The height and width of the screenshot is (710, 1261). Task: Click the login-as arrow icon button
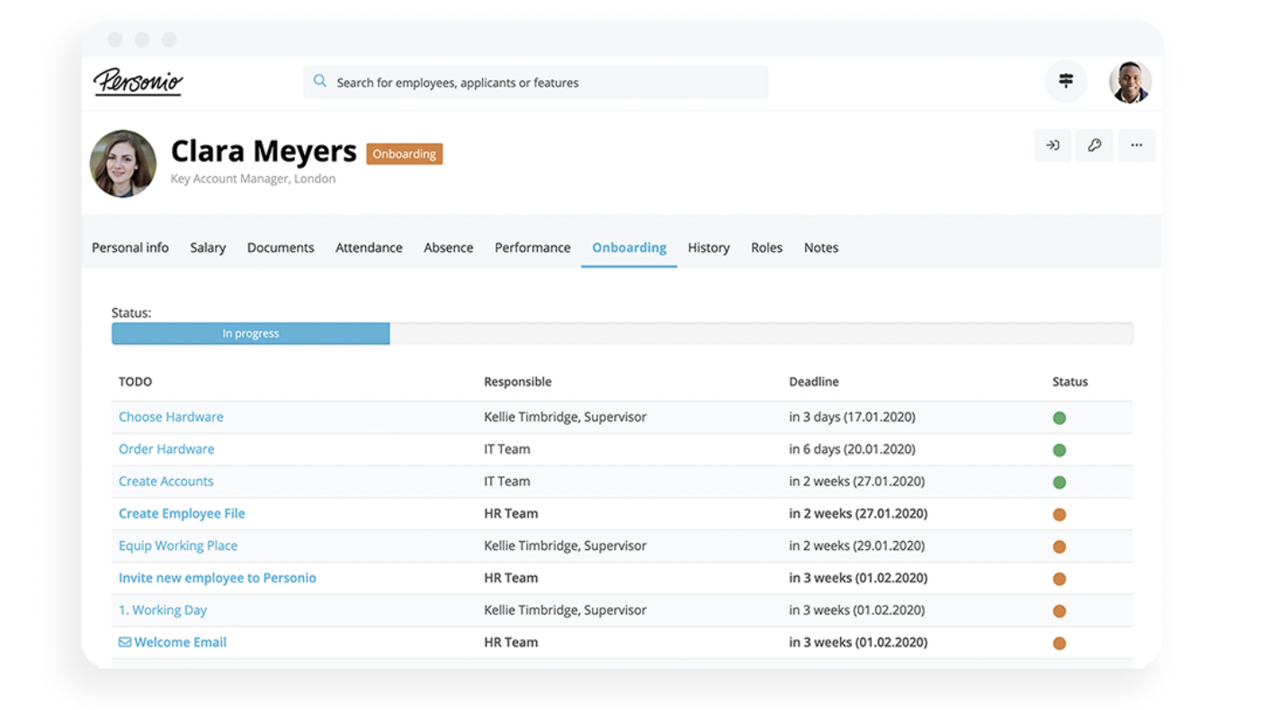click(1052, 146)
